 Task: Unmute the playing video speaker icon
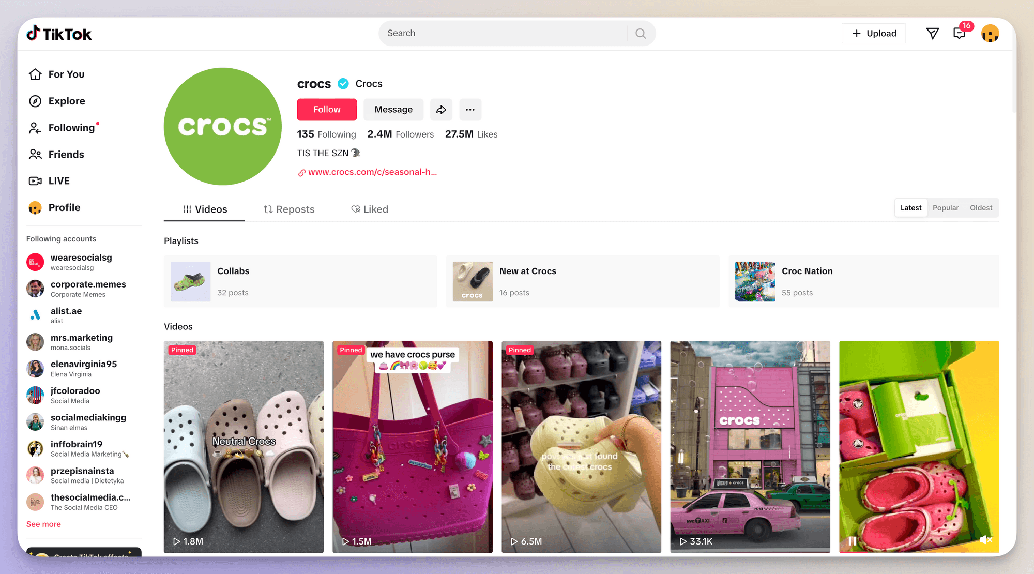[986, 540]
